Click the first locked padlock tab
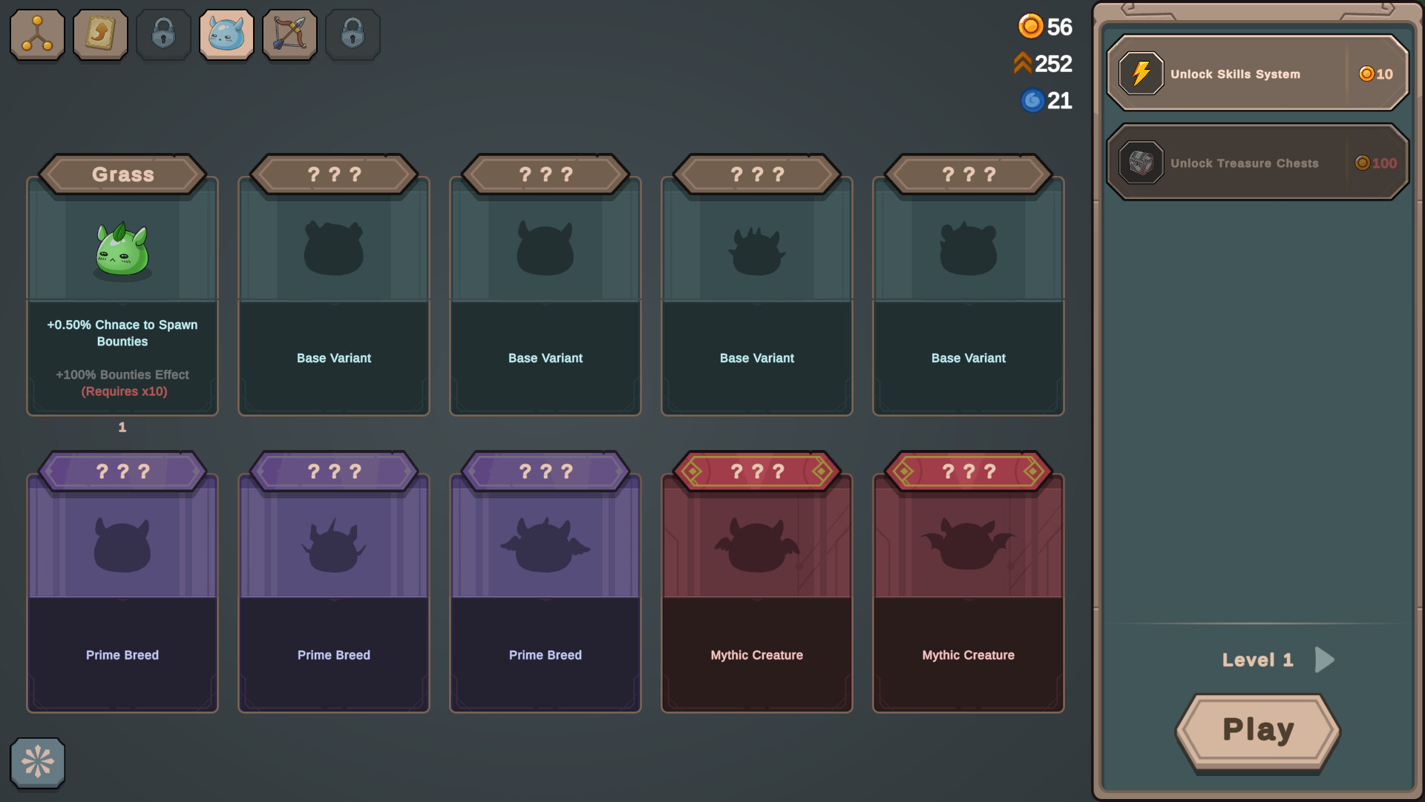Screen dimensions: 1425x802 pyautogui.click(x=163, y=34)
